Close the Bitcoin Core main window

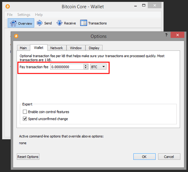point(155,6)
